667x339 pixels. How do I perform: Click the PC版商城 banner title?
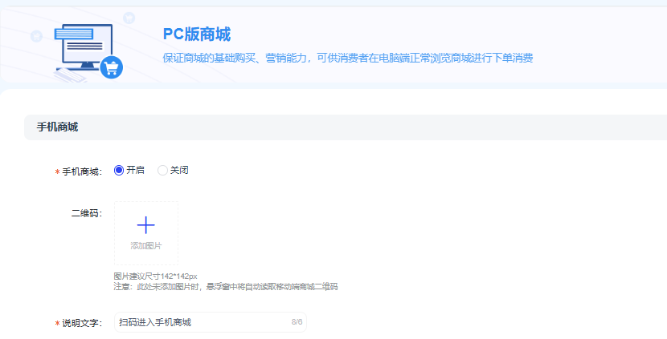[x=196, y=34]
